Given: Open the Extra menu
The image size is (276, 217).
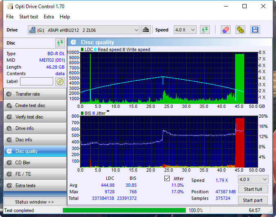Looking at the screenshot, I should [49, 17].
